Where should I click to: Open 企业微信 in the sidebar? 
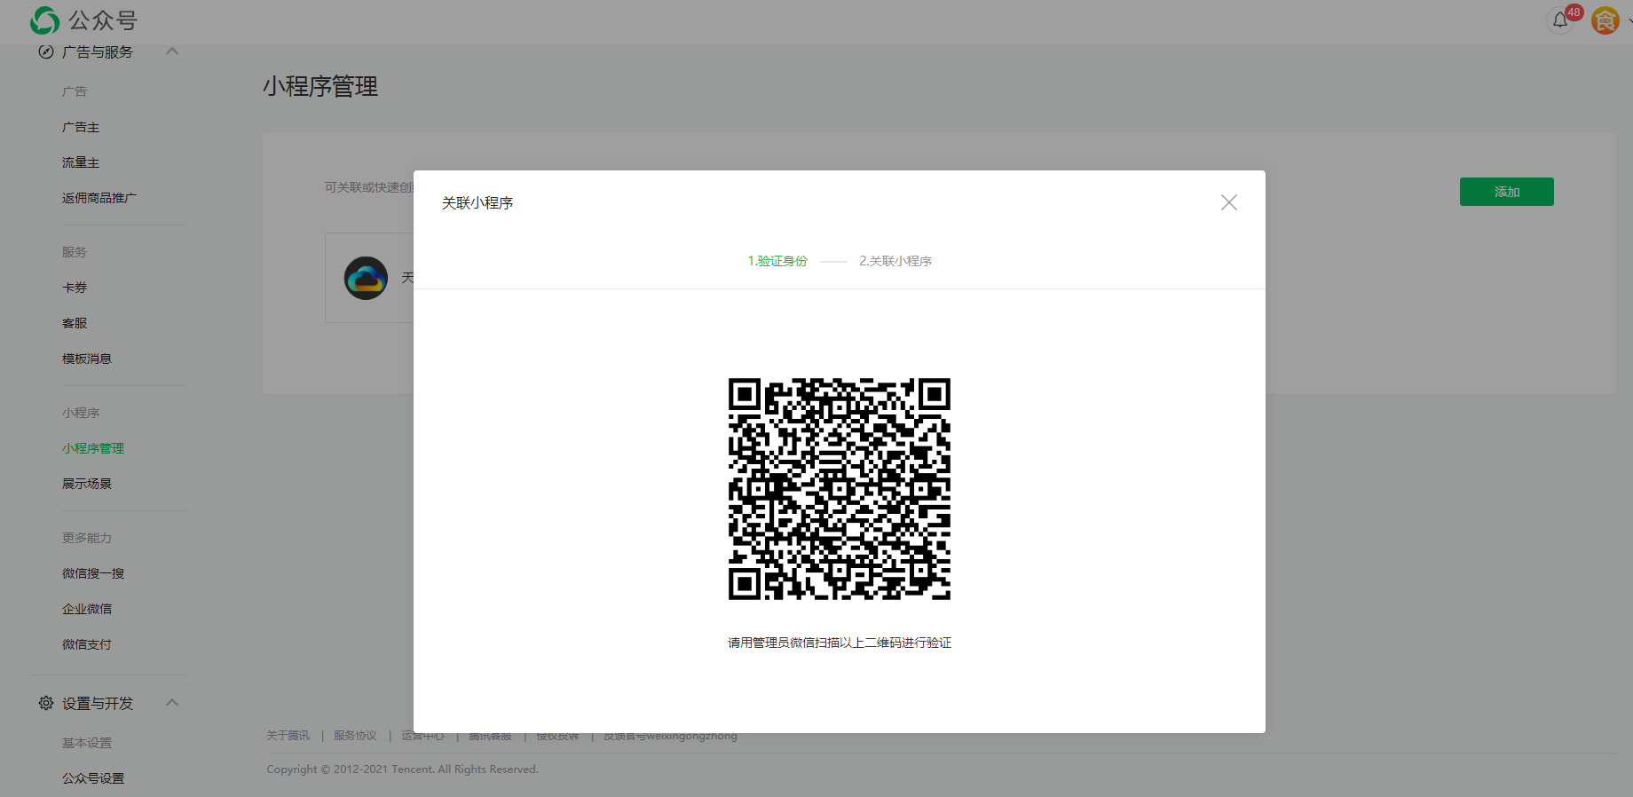(x=87, y=609)
